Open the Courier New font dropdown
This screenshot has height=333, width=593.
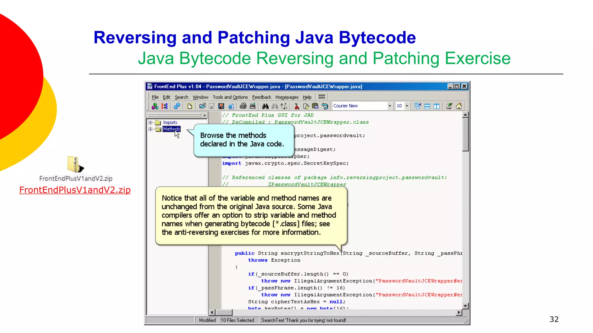[x=389, y=106]
